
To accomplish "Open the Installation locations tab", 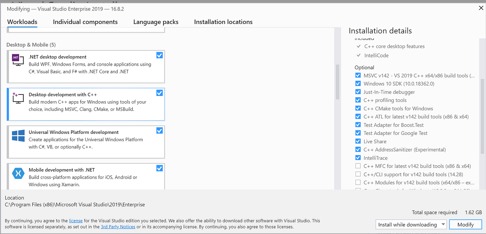I will click(x=223, y=22).
